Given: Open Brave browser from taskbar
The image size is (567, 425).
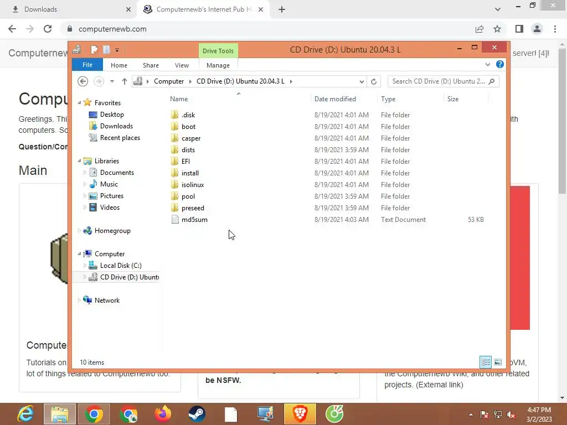Looking at the screenshot, I should pos(300,414).
